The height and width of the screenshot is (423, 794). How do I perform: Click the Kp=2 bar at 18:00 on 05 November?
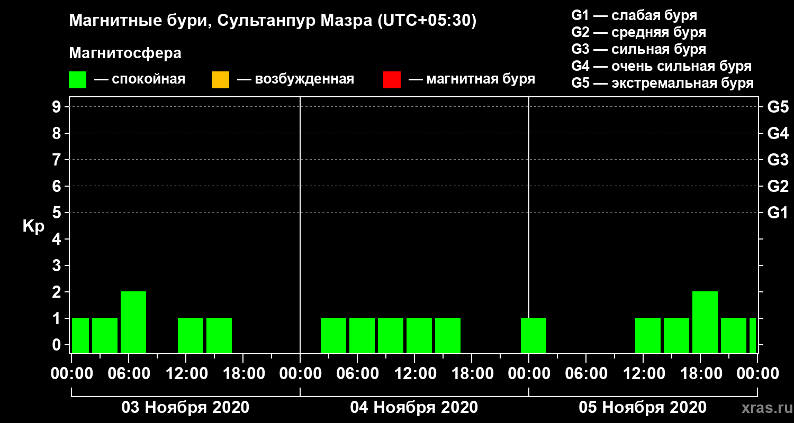[705, 322]
